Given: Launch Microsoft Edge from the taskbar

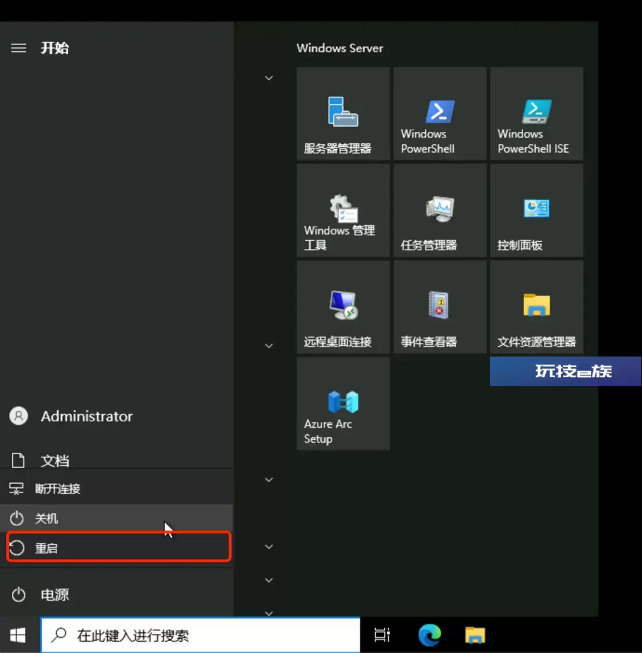Looking at the screenshot, I should 430,635.
